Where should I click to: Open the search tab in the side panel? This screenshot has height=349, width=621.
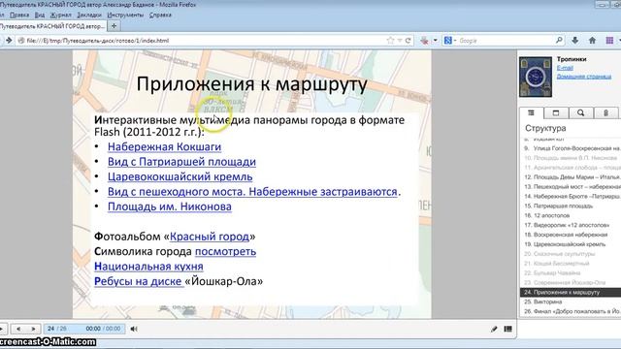pos(580,113)
